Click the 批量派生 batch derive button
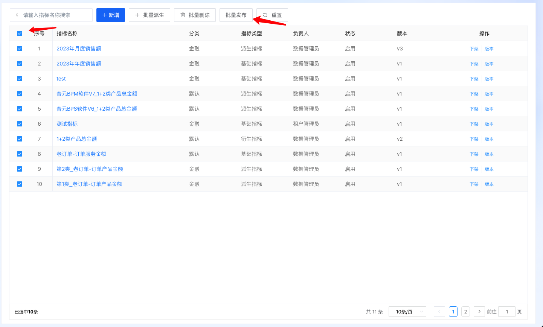Screen dimensions: 543x327 (x=149, y=15)
